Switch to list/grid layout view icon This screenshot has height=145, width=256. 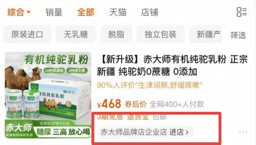(242, 12)
